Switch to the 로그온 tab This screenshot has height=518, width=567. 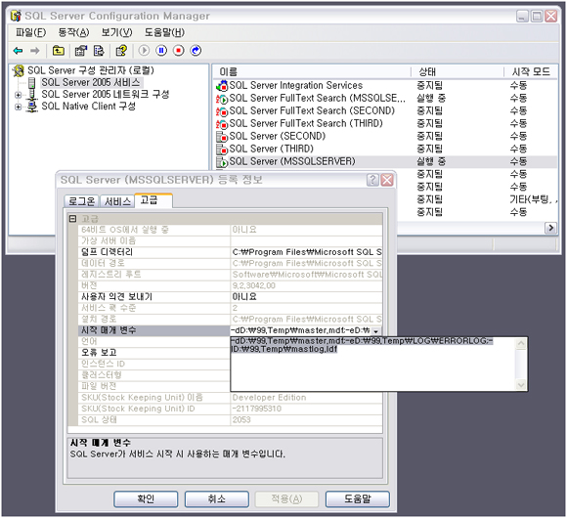(82, 201)
